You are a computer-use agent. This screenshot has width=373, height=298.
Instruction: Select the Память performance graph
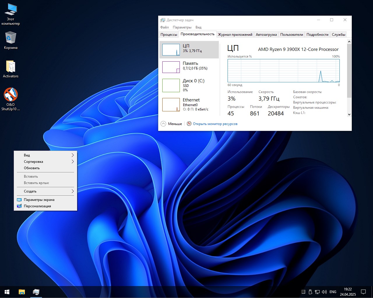tap(189, 67)
